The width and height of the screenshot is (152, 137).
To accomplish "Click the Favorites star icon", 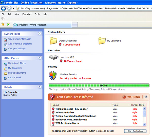I will click(x=3, y=24).
